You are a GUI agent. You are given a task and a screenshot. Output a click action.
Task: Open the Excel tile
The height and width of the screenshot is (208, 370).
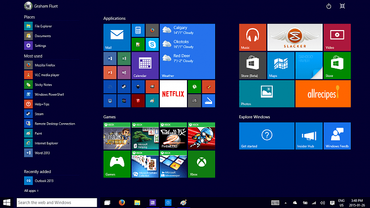coord(124,59)
